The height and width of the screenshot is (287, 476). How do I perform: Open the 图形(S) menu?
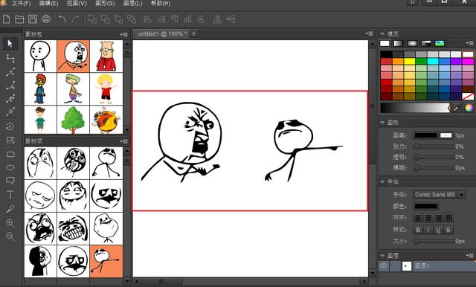(x=105, y=3)
